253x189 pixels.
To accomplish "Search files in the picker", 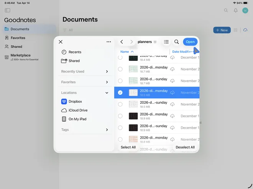I will (176, 42).
